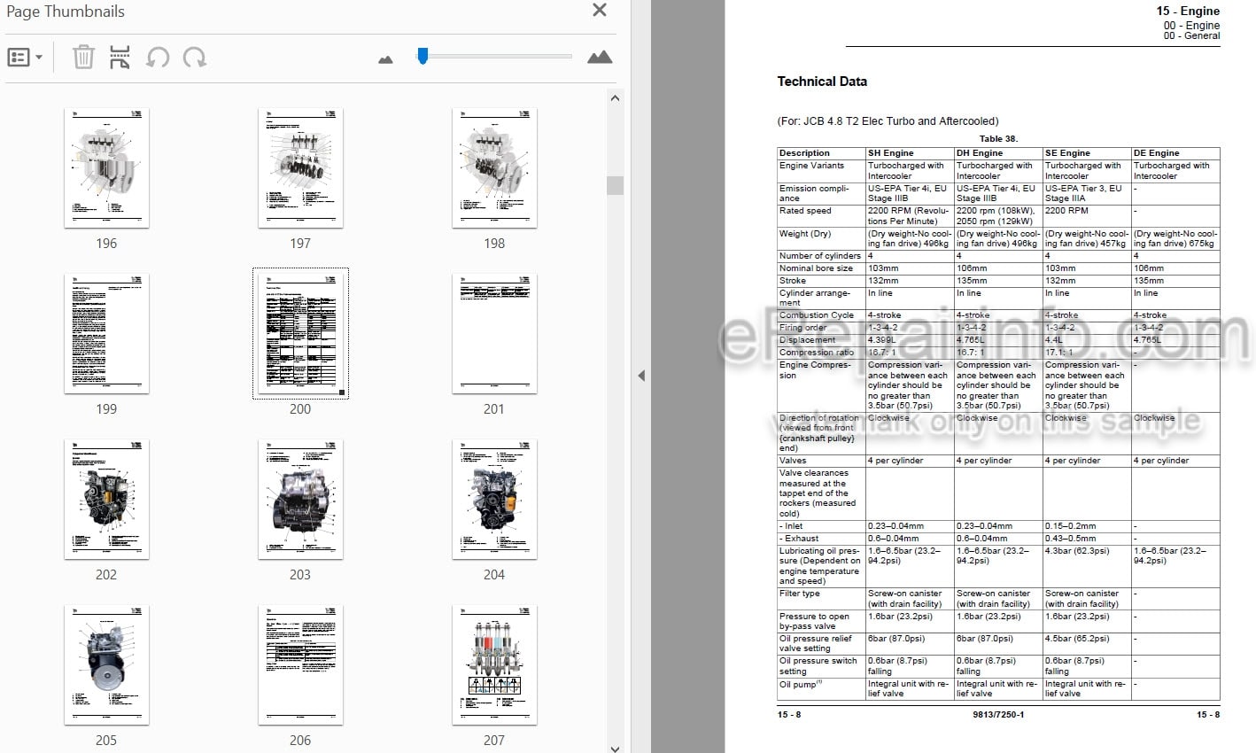Select page 203 thumbnail
1256x753 pixels.
coord(300,500)
